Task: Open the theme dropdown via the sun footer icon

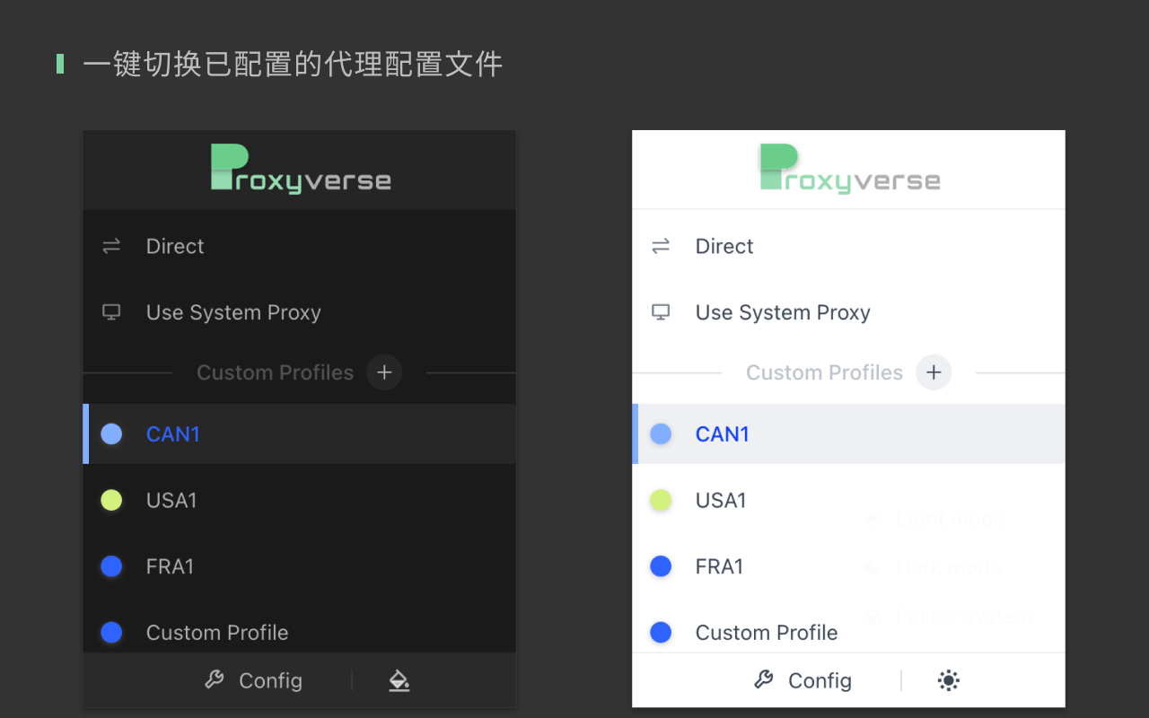Action: click(948, 680)
